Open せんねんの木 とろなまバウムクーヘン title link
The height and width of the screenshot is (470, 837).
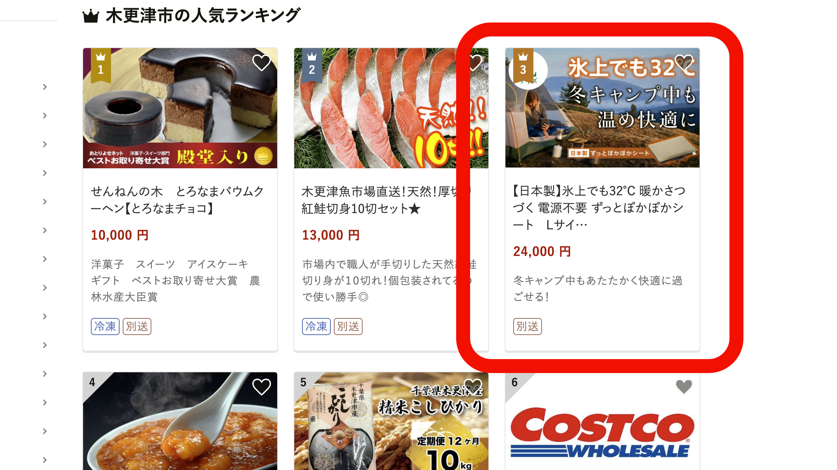pos(177,200)
